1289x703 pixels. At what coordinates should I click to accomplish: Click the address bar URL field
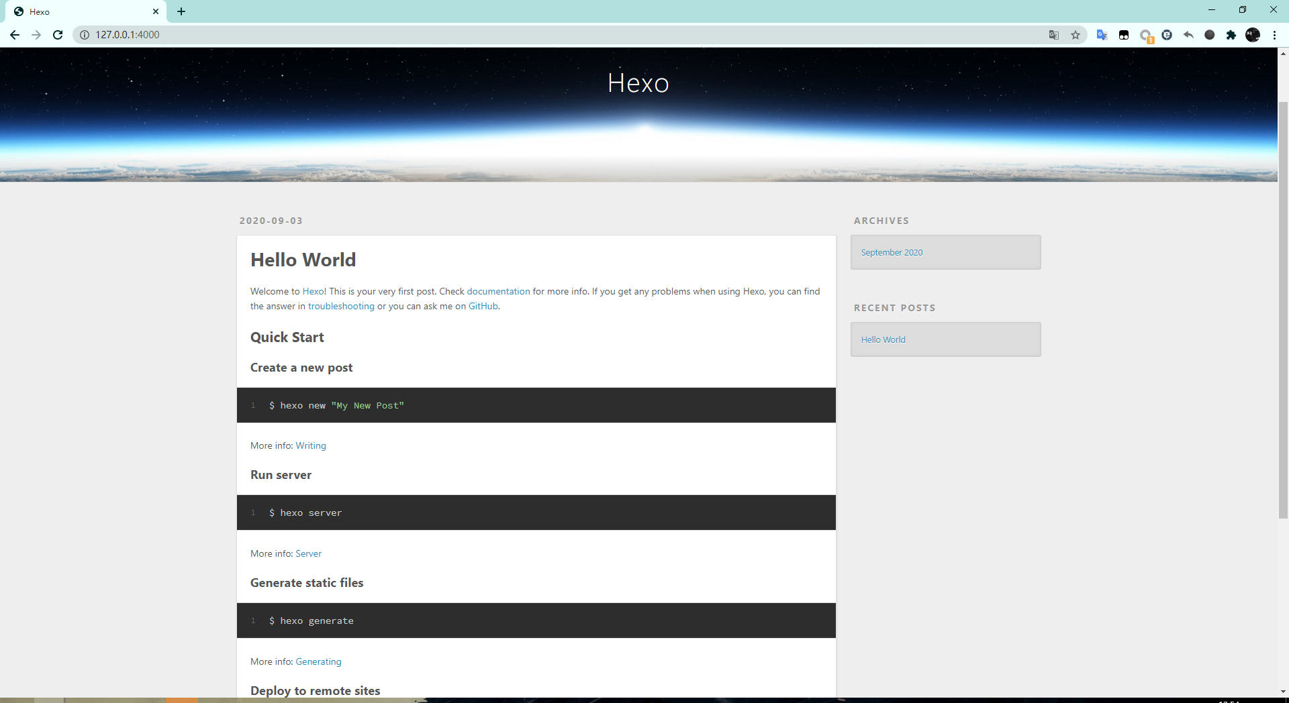[537, 35]
